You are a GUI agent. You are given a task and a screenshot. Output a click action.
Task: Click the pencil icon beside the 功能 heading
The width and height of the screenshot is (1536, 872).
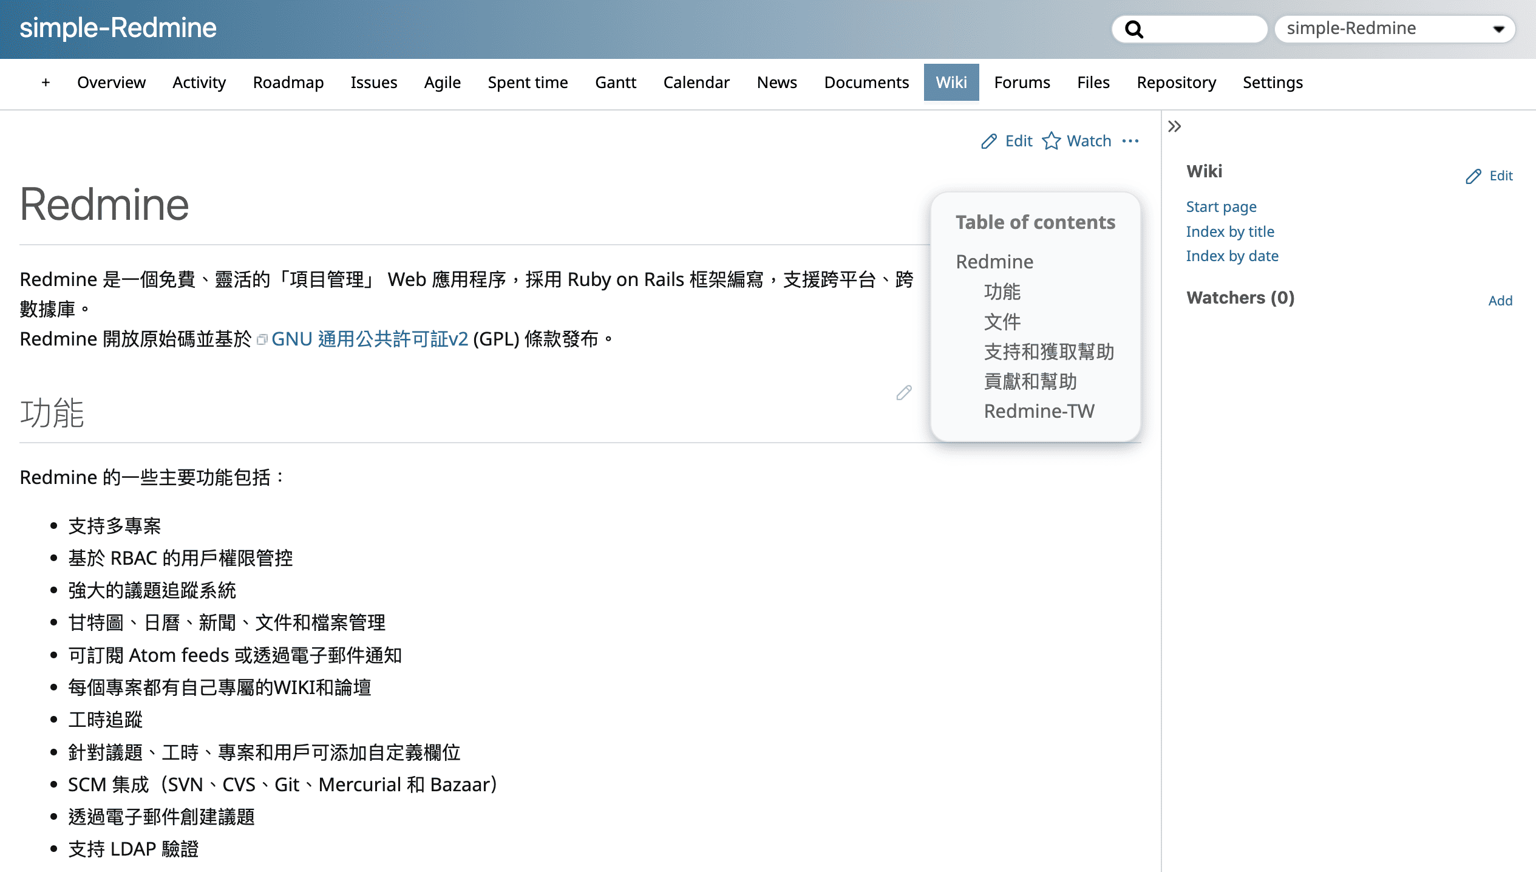pyautogui.click(x=904, y=393)
